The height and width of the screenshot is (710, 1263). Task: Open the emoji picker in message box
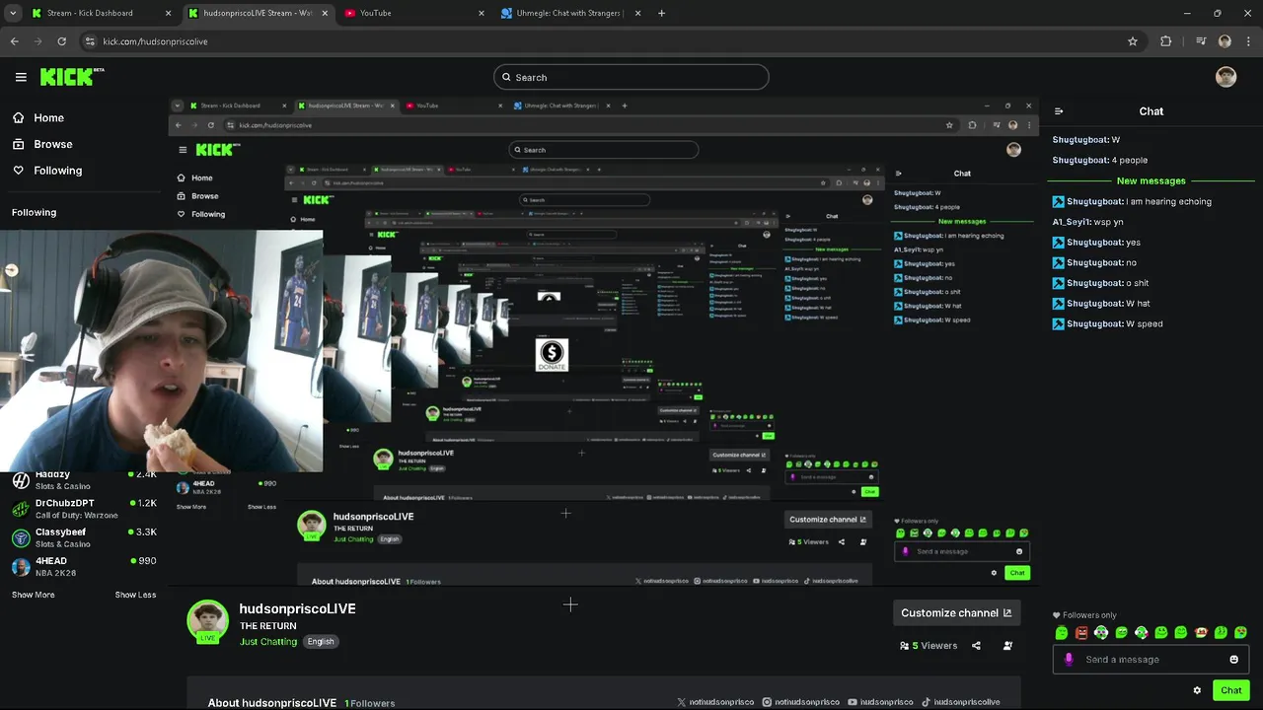tap(1233, 660)
